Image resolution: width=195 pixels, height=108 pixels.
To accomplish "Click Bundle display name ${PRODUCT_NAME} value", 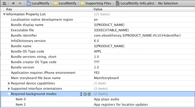I will tap(109, 25).
